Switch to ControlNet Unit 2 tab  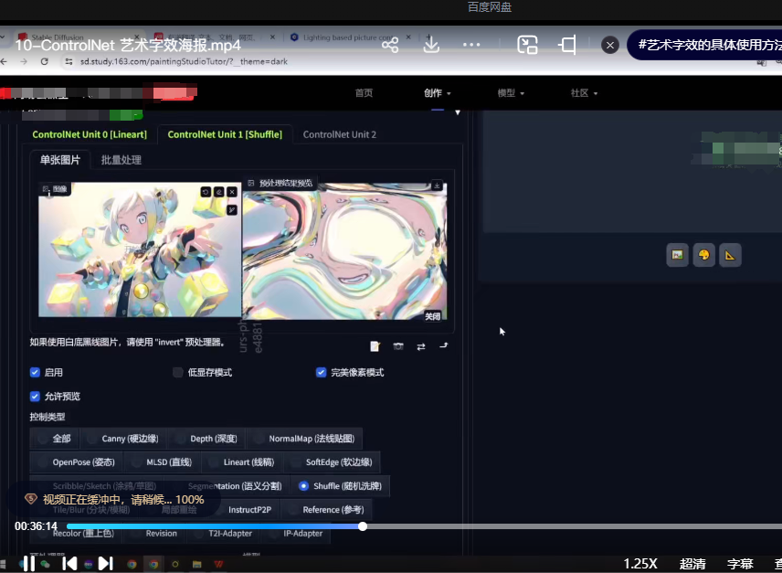[340, 134]
